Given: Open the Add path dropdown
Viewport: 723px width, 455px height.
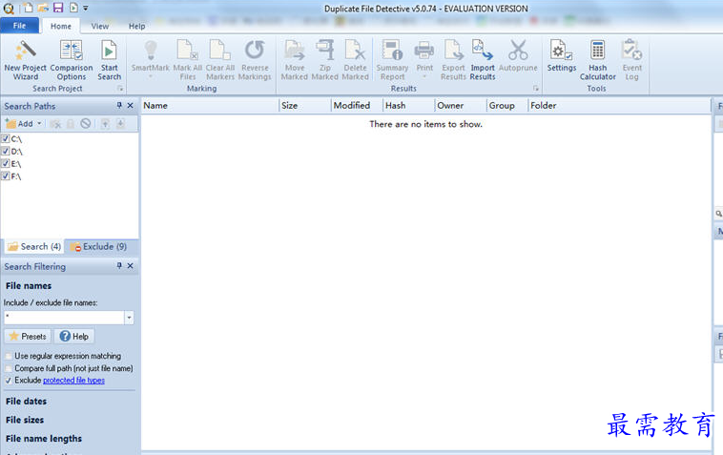Looking at the screenshot, I should [39, 124].
